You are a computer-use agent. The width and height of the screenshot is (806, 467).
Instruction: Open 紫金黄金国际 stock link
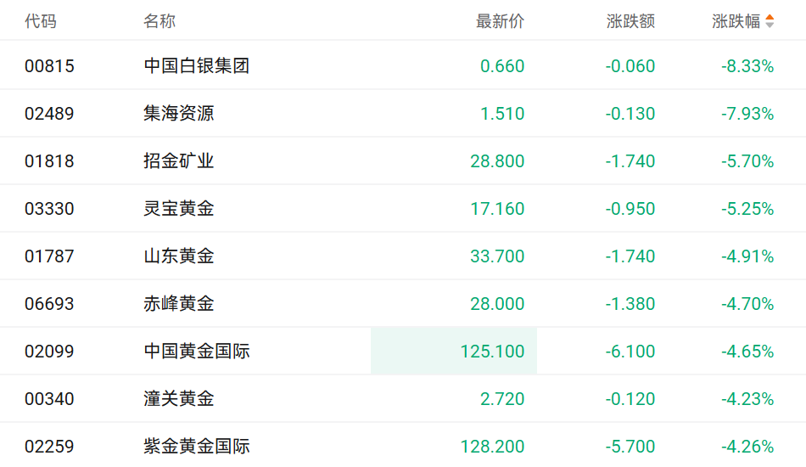coord(197,446)
